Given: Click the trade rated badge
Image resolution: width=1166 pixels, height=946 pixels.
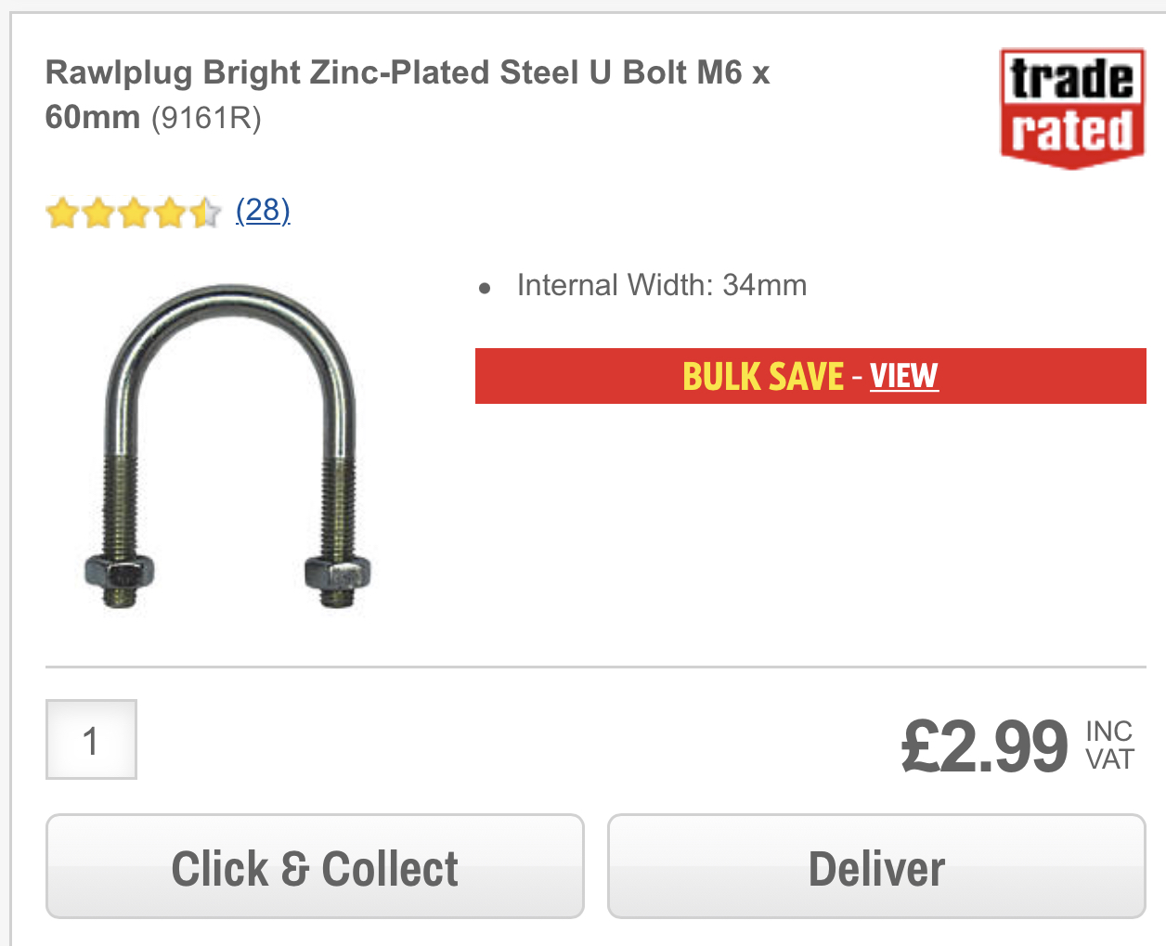Looking at the screenshot, I should coord(1072,109).
